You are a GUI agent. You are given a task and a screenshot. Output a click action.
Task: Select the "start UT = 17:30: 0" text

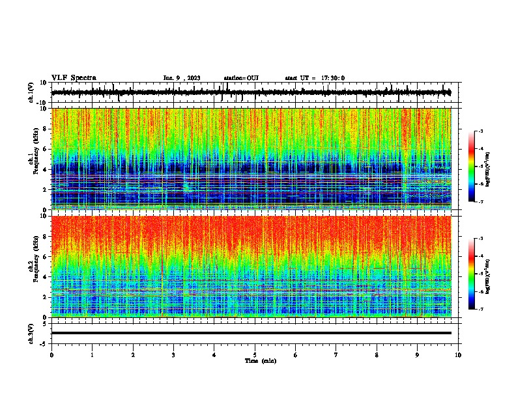pos(315,78)
